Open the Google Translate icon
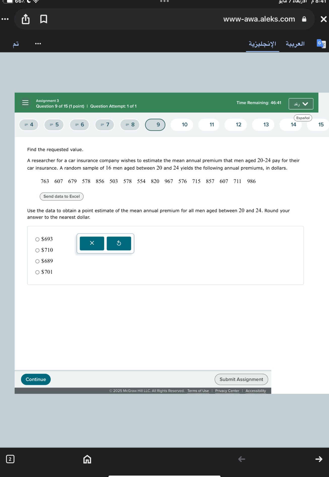The height and width of the screenshot is (477, 329). 321,44
